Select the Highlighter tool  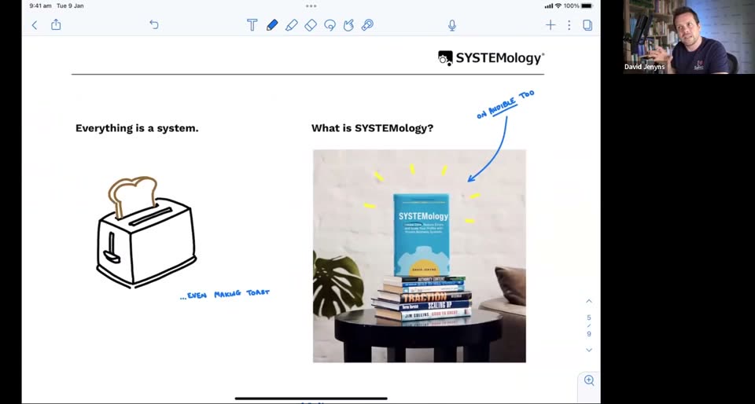tap(291, 25)
